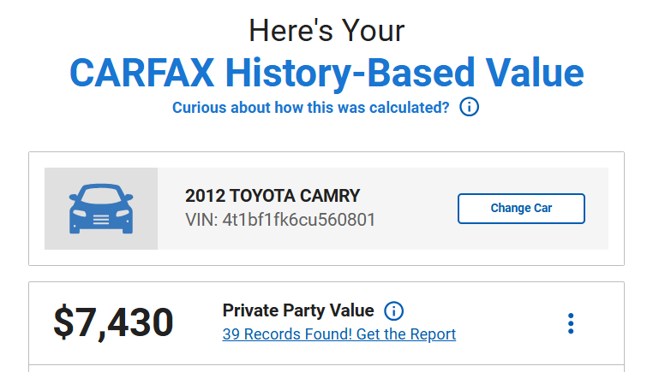Image resolution: width=653 pixels, height=372 pixels.
Task: Open the three-dot more options menu
Action: coord(571,323)
